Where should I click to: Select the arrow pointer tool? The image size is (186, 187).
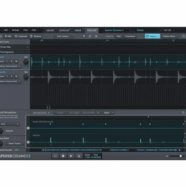click(x=84, y=36)
